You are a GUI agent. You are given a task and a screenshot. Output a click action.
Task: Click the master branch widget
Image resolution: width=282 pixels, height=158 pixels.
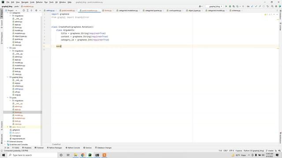(270, 151)
